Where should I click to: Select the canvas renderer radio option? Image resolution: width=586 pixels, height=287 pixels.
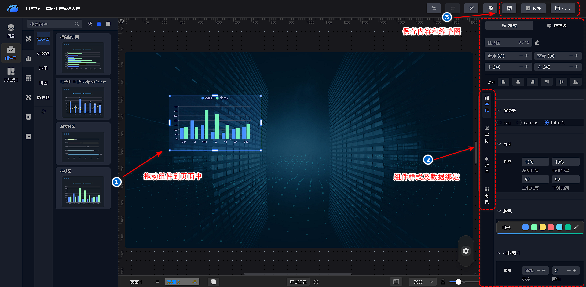(519, 122)
